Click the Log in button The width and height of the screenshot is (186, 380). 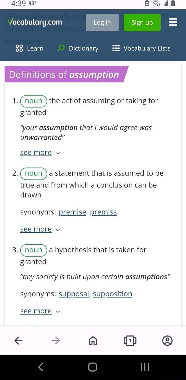point(102,22)
